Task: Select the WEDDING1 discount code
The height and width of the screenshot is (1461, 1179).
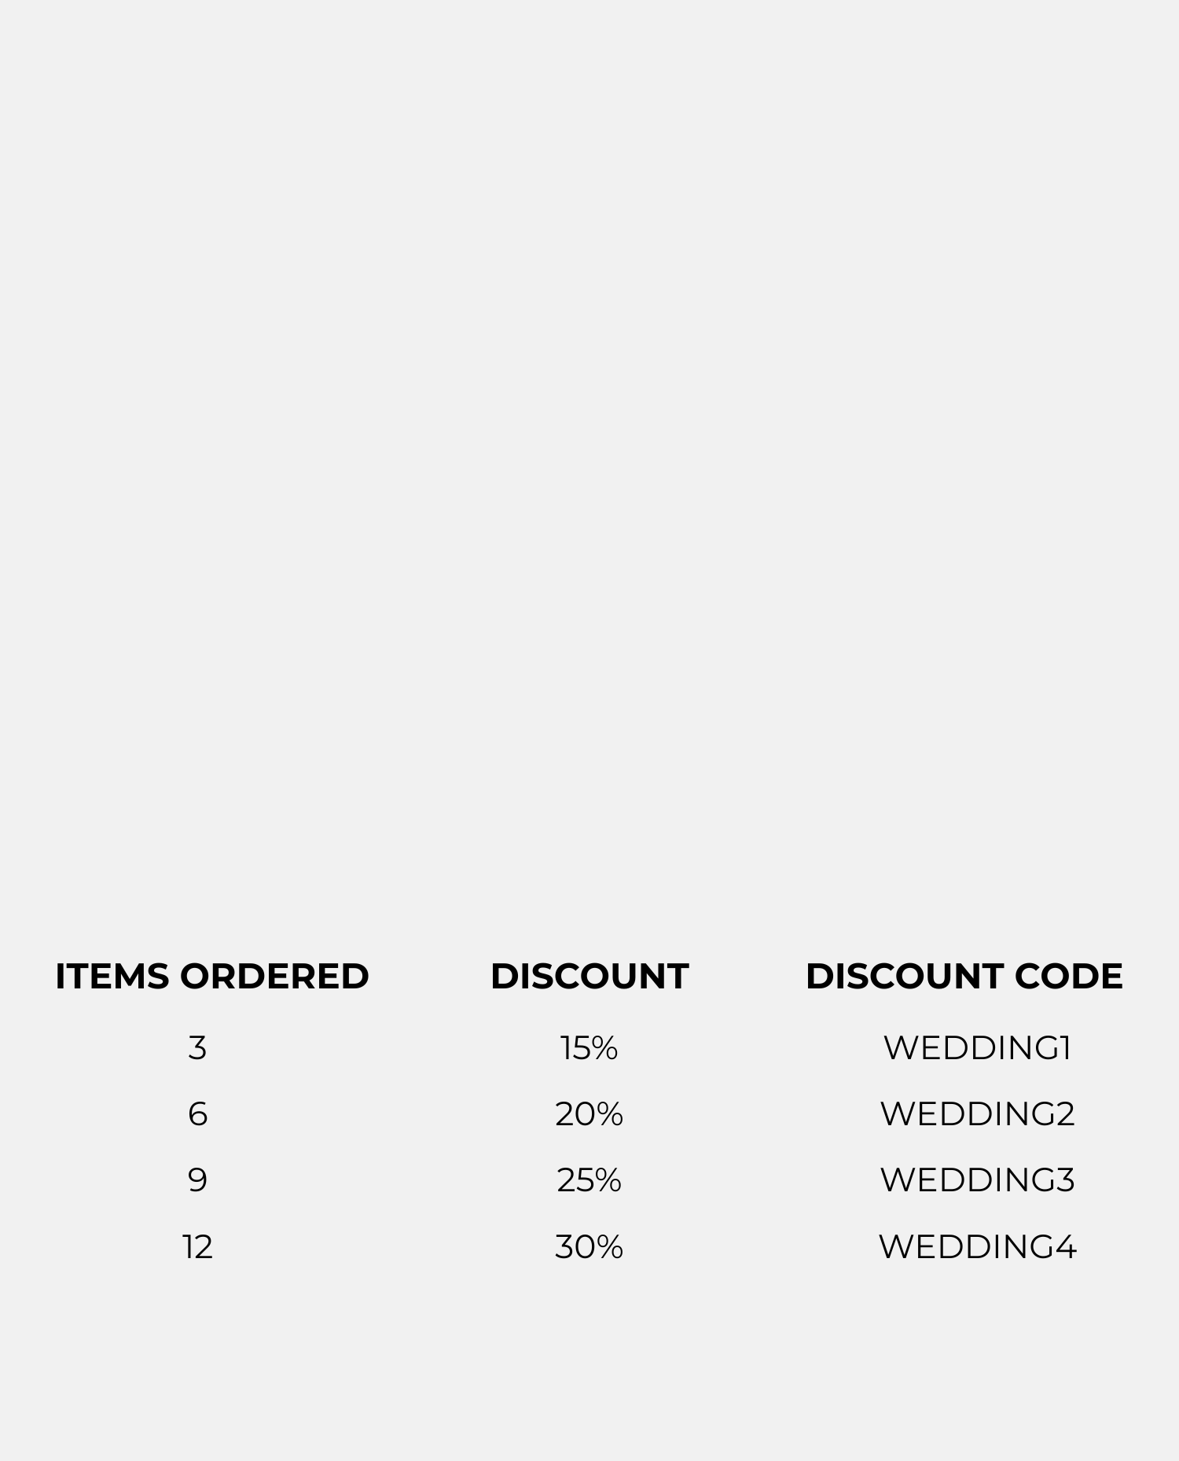Action: pos(977,1048)
